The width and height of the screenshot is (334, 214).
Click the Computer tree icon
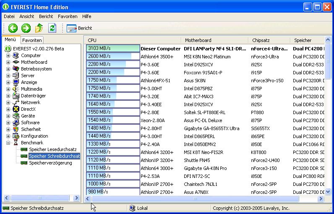point(16,55)
